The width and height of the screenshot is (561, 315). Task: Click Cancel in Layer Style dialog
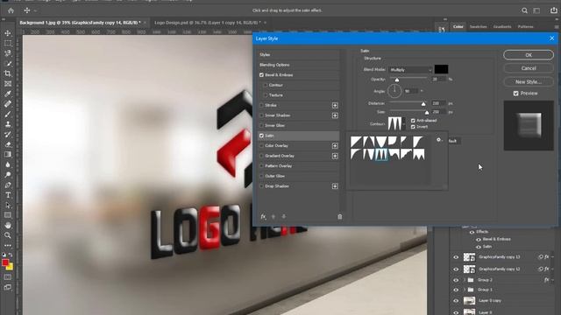[529, 68]
